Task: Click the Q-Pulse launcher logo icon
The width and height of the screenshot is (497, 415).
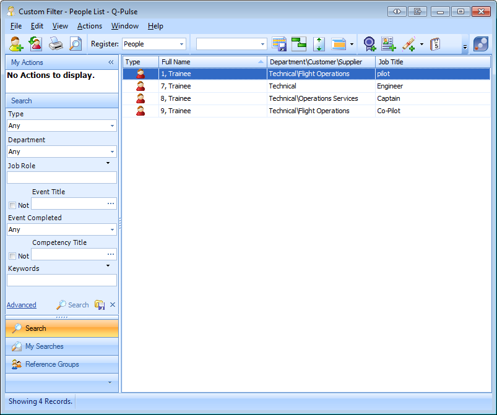Action: (x=481, y=44)
